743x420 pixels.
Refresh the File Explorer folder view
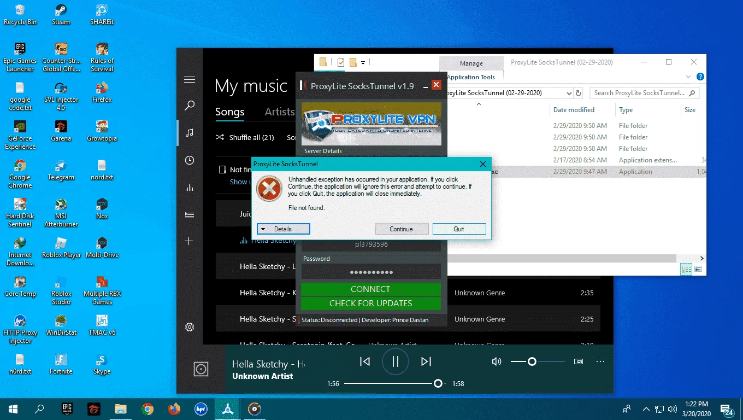tap(579, 93)
